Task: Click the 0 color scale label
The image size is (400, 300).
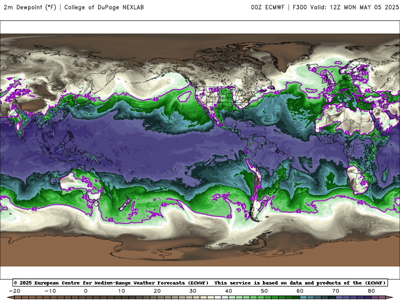Action: coord(85,291)
